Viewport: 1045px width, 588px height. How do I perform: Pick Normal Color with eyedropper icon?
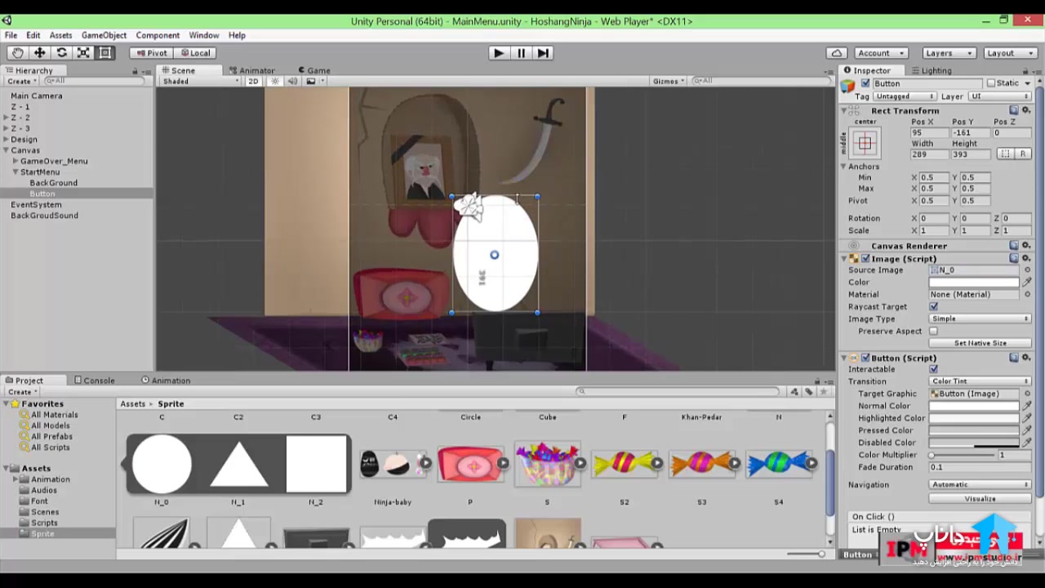click(1027, 406)
